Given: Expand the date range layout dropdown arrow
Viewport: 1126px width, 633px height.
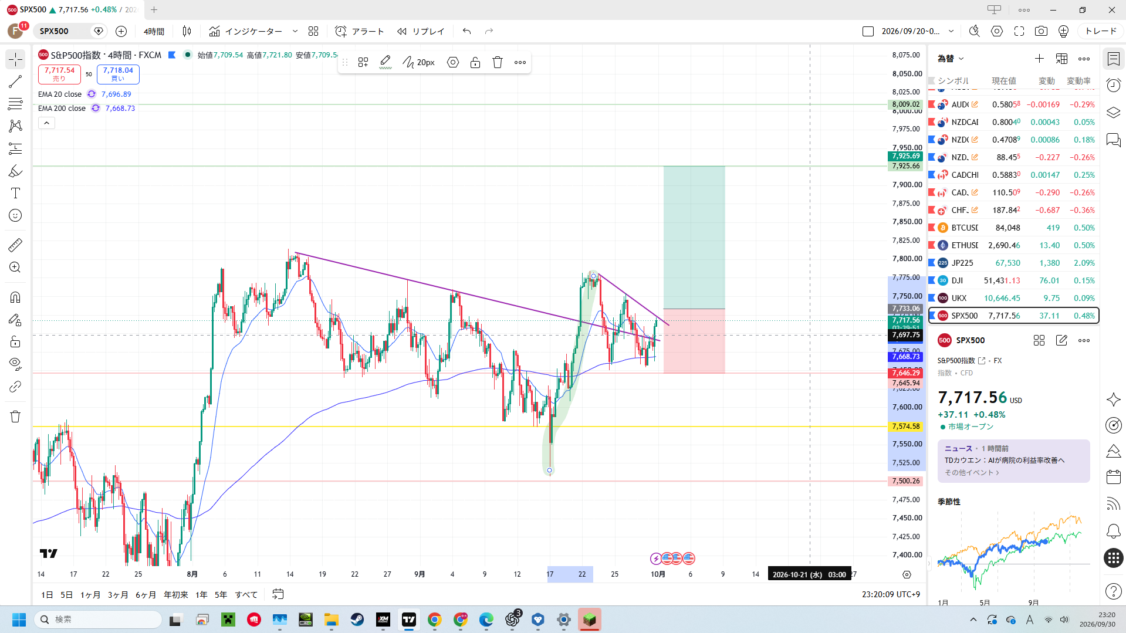Looking at the screenshot, I should click(951, 31).
